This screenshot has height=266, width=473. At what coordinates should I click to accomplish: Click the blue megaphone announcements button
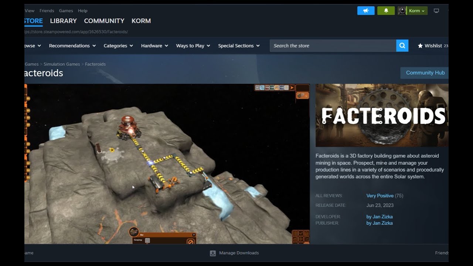(x=366, y=11)
